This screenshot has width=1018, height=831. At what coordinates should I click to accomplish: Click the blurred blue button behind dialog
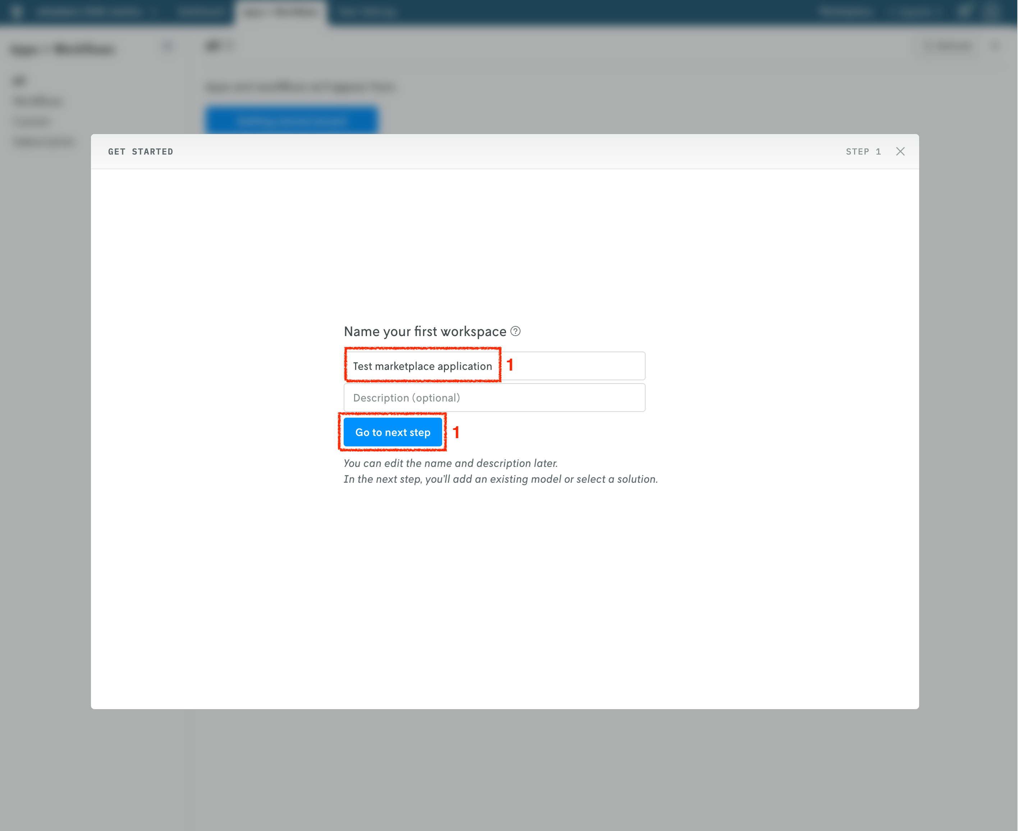coord(292,121)
